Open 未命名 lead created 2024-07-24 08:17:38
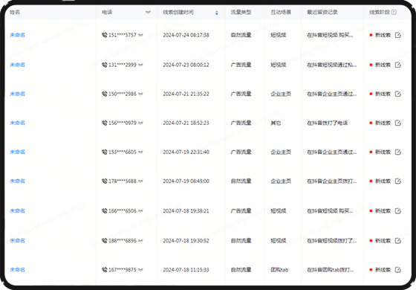 18,35
